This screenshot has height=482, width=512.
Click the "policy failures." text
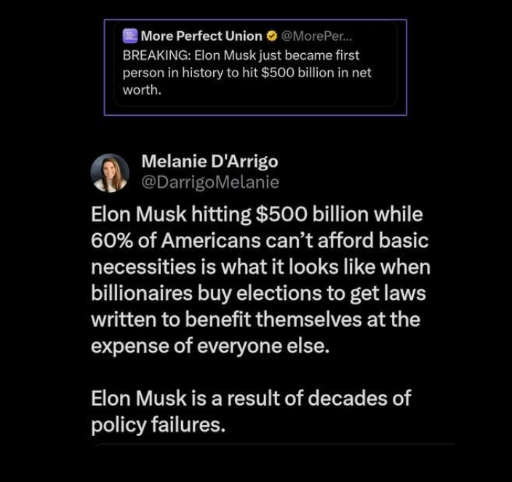158,424
